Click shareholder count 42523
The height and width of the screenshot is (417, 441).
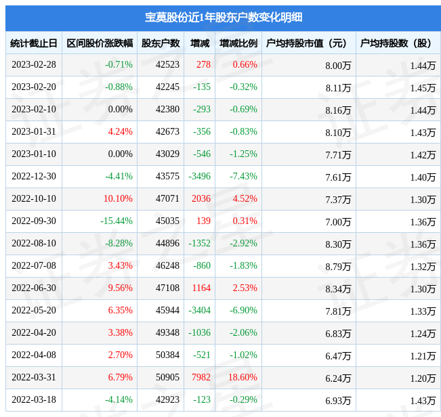[167, 64]
